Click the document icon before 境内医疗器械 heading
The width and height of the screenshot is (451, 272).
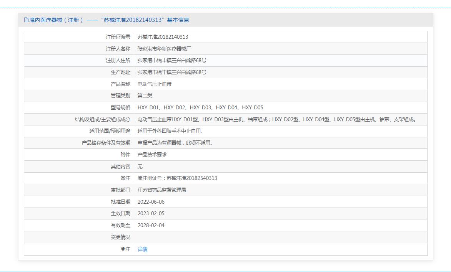26,20
